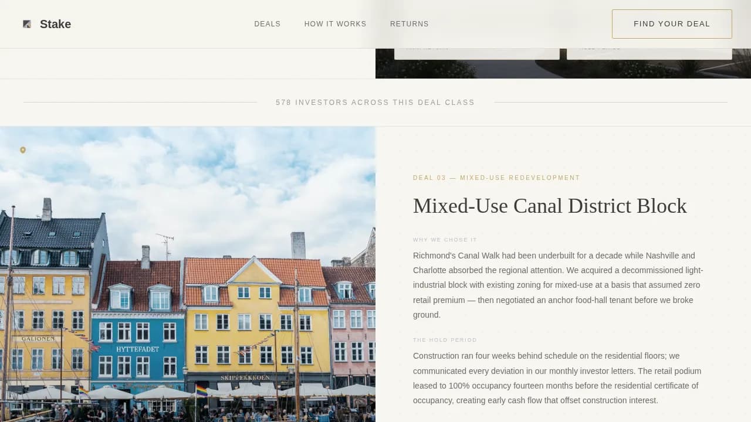Click the Stake logo icon

pyautogui.click(x=27, y=24)
